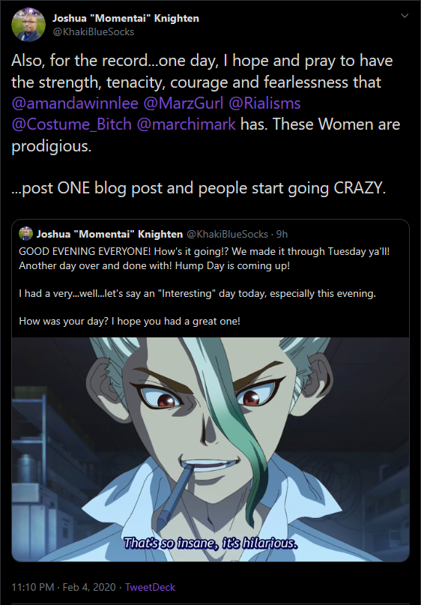Open the quoted tweet's GOOD EVENING text
421x605 pixels.
pyautogui.click(x=205, y=252)
